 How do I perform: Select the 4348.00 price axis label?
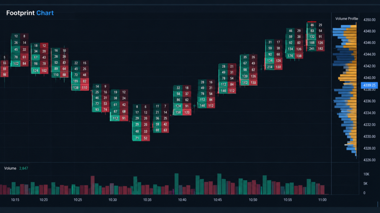tap(369, 31)
